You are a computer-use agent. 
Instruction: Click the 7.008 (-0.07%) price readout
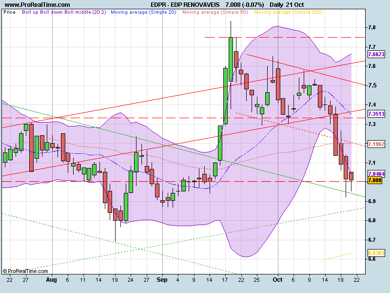(245, 4)
